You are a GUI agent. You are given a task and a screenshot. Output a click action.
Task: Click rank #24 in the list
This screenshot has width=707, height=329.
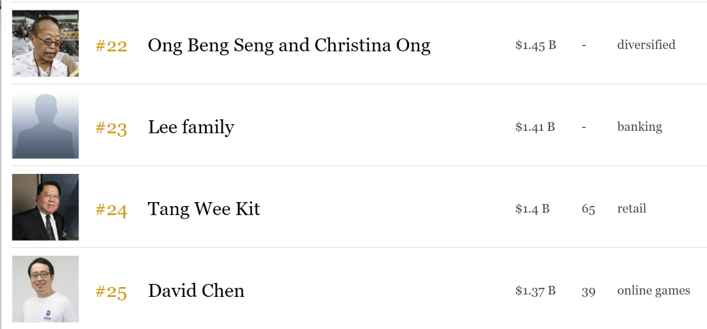pos(111,209)
